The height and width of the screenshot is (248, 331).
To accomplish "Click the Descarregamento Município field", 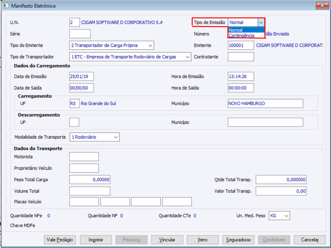I will (x=266, y=122).
